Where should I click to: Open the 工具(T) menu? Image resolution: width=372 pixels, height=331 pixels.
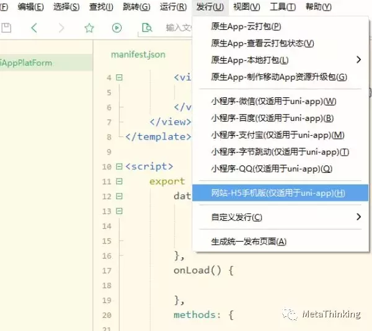tap(283, 7)
